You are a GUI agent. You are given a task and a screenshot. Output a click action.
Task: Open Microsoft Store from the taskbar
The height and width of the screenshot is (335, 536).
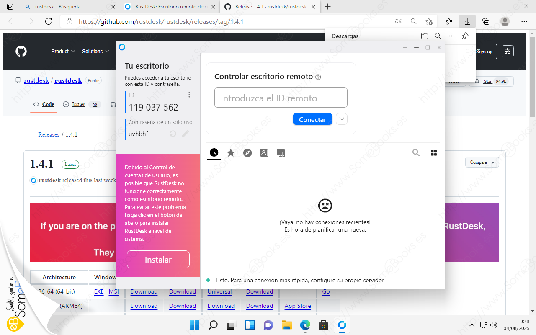point(323,325)
